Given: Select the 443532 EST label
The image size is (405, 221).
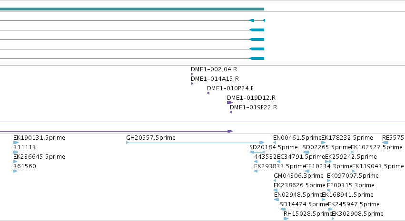Looking at the screenshot, I should coord(266,157).
